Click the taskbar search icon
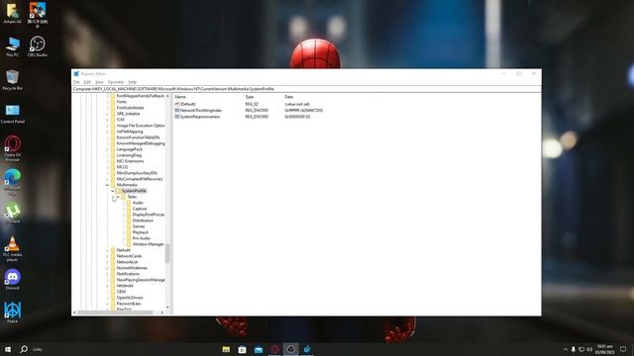The width and height of the screenshot is (634, 356). [x=24, y=349]
